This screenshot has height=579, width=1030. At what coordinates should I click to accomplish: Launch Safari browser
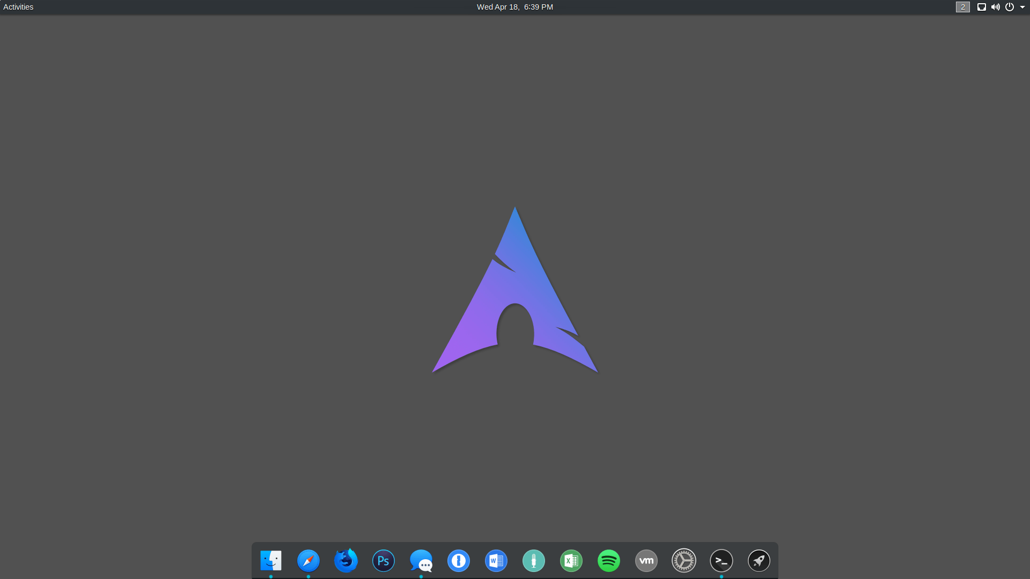(308, 561)
